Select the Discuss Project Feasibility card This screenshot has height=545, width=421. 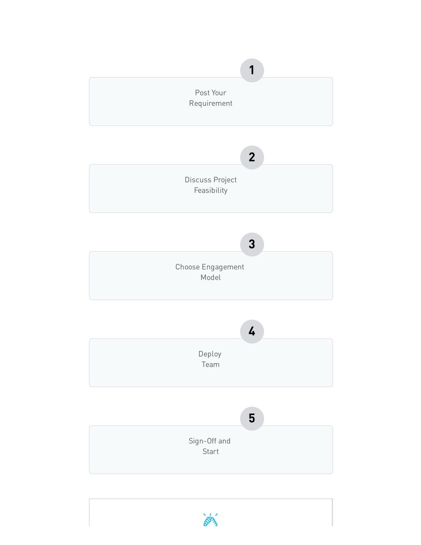tap(211, 189)
